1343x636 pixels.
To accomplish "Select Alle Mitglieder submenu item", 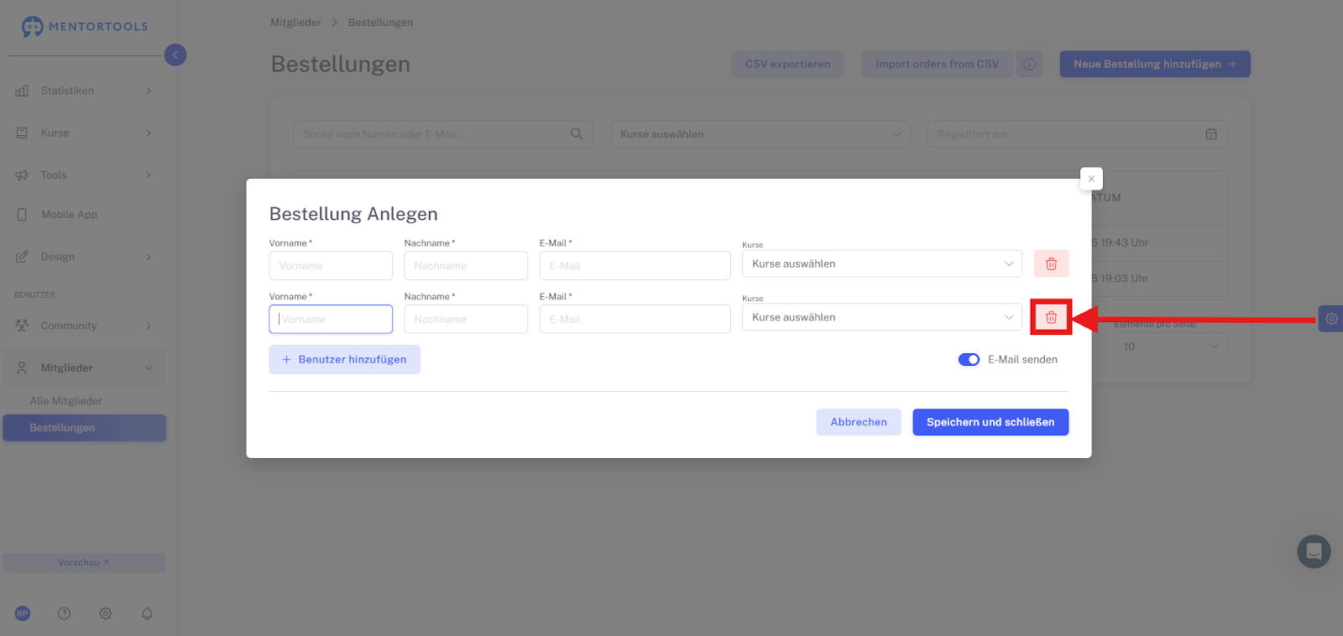I will click(x=65, y=401).
